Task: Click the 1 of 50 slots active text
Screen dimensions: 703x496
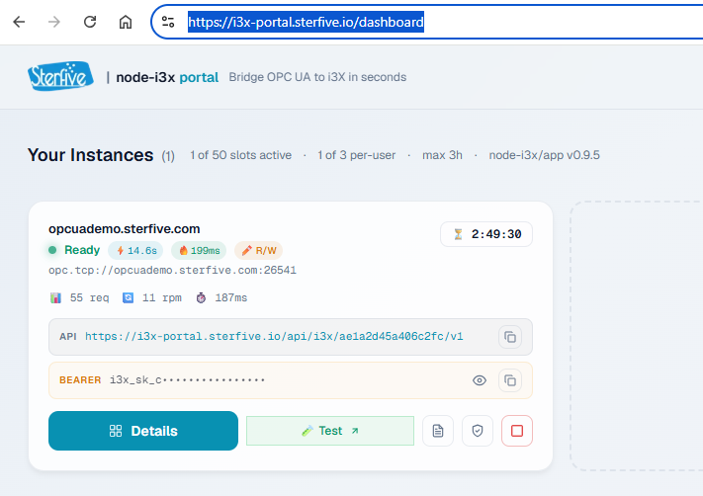Action: tap(240, 155)
